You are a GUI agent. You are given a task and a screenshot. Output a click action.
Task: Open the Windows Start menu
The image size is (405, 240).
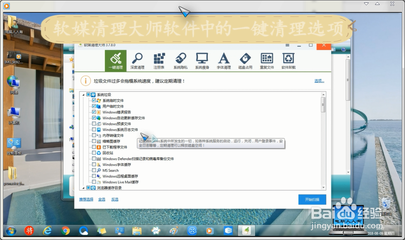coord(11,231)
